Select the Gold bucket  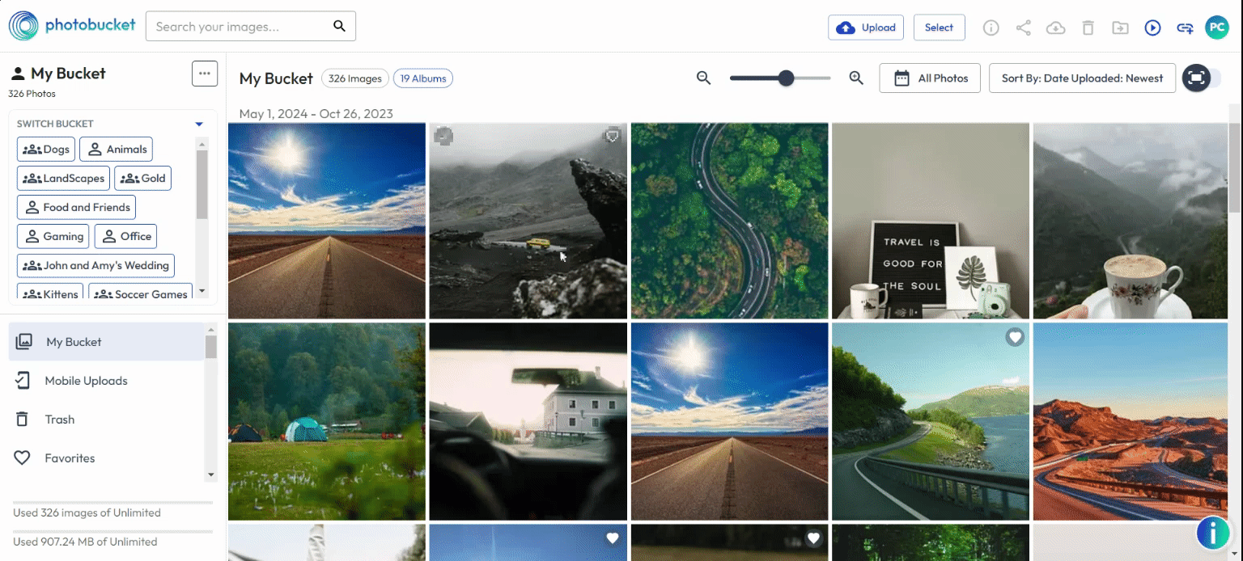(x=142, y=179)
